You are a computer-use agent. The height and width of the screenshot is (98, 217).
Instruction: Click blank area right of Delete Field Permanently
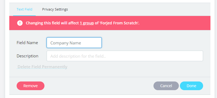pos(138,67)
